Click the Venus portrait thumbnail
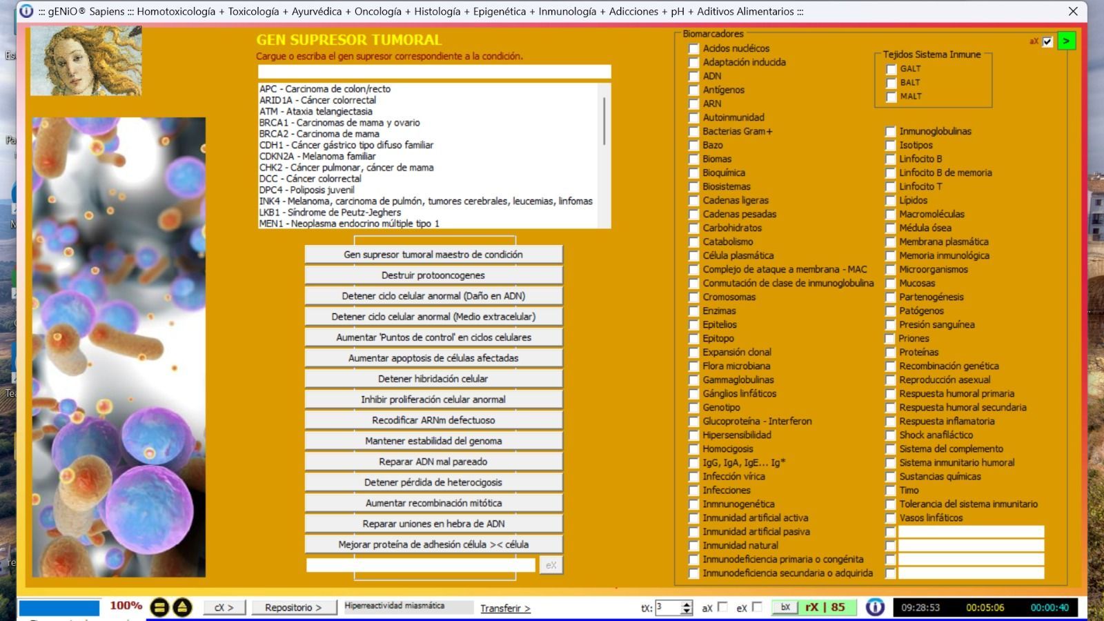 point(86,61)
